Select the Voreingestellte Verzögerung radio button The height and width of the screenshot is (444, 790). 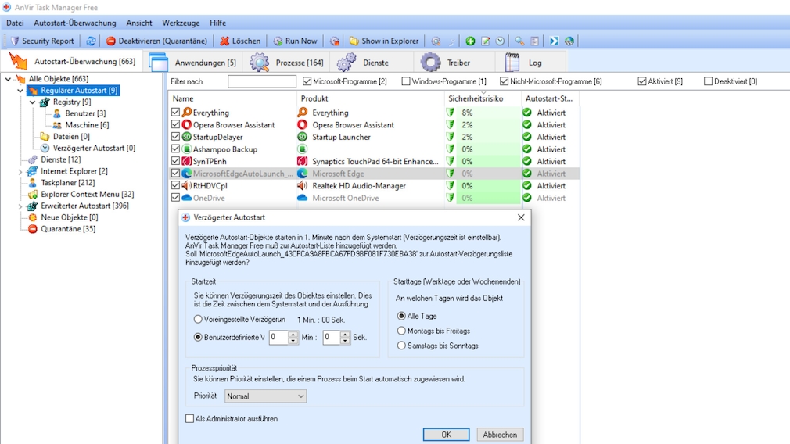click(198, 319)
